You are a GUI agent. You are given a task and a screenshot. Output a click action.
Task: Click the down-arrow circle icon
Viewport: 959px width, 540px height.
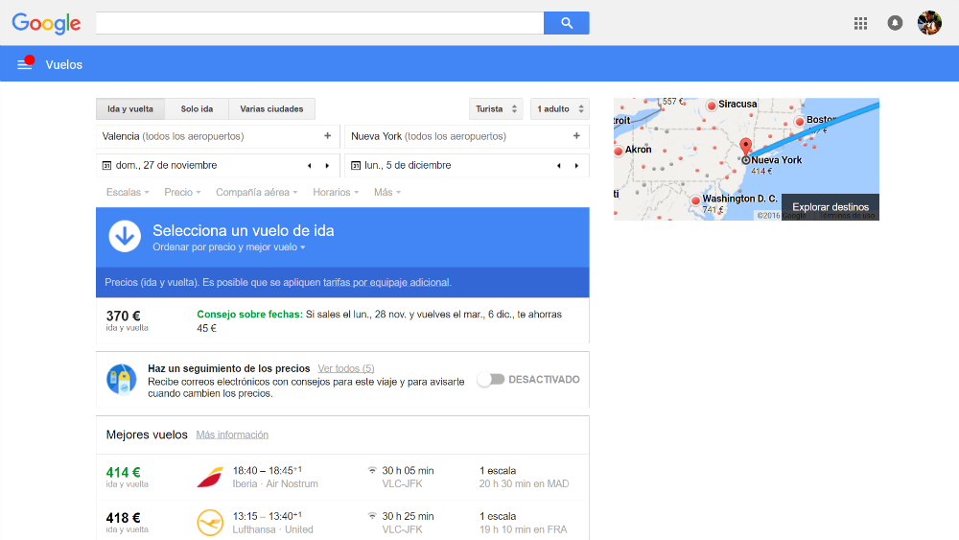pyautogui.click(x=125, y=236)
